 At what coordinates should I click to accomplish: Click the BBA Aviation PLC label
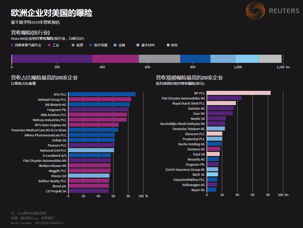coord(53,115)
